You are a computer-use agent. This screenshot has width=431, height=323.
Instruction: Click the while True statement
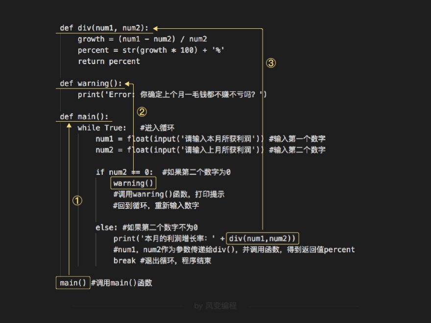click(x=102, y=128)
